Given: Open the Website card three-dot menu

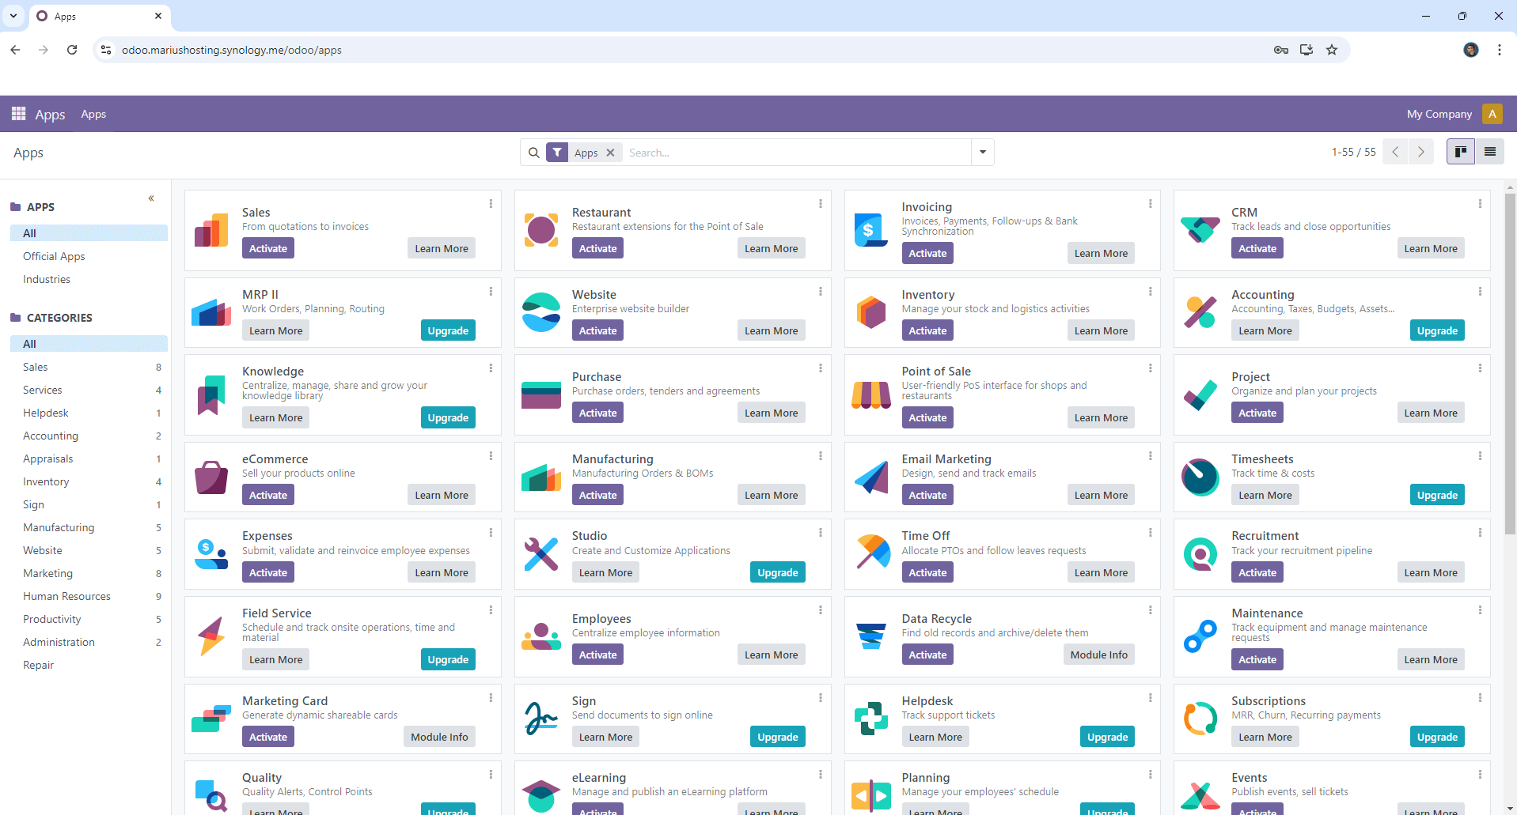Looking at the screenshot, I should (821, 292).
